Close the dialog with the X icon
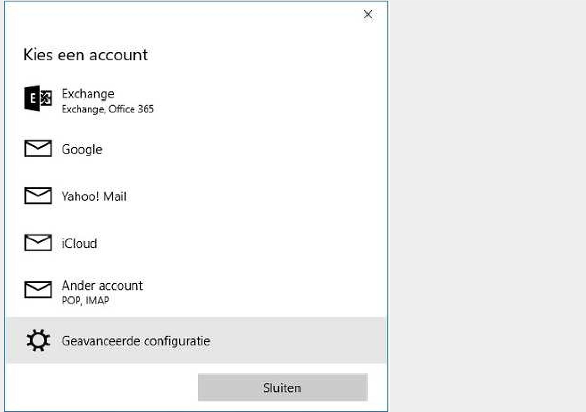This screenshot has width=586, height=412. point(368,14)
